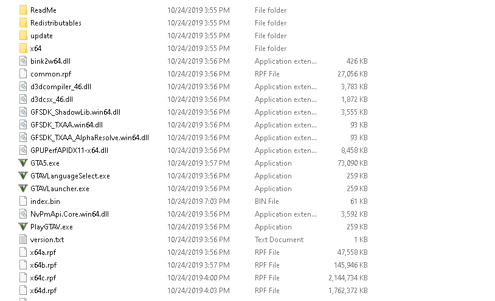Select the GTA5.exe application icon
The image size is (495, 301).
tap(23, 163)
